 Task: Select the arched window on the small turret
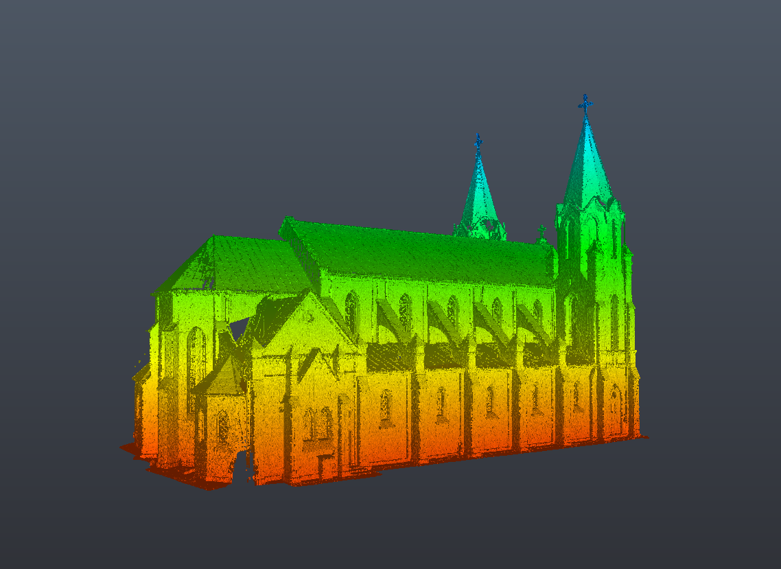coord(222,426)
